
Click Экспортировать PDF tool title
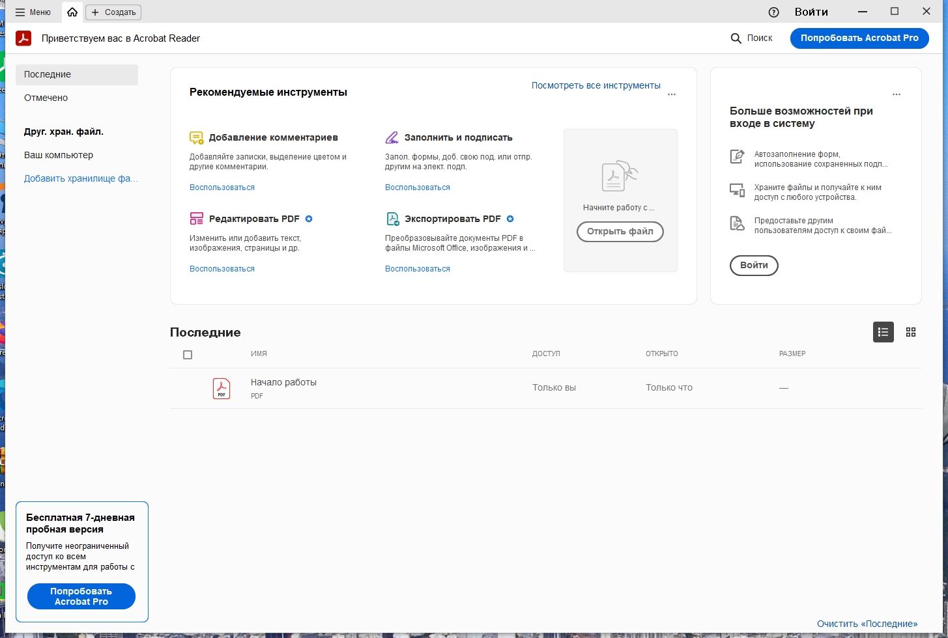click(452, 219)
